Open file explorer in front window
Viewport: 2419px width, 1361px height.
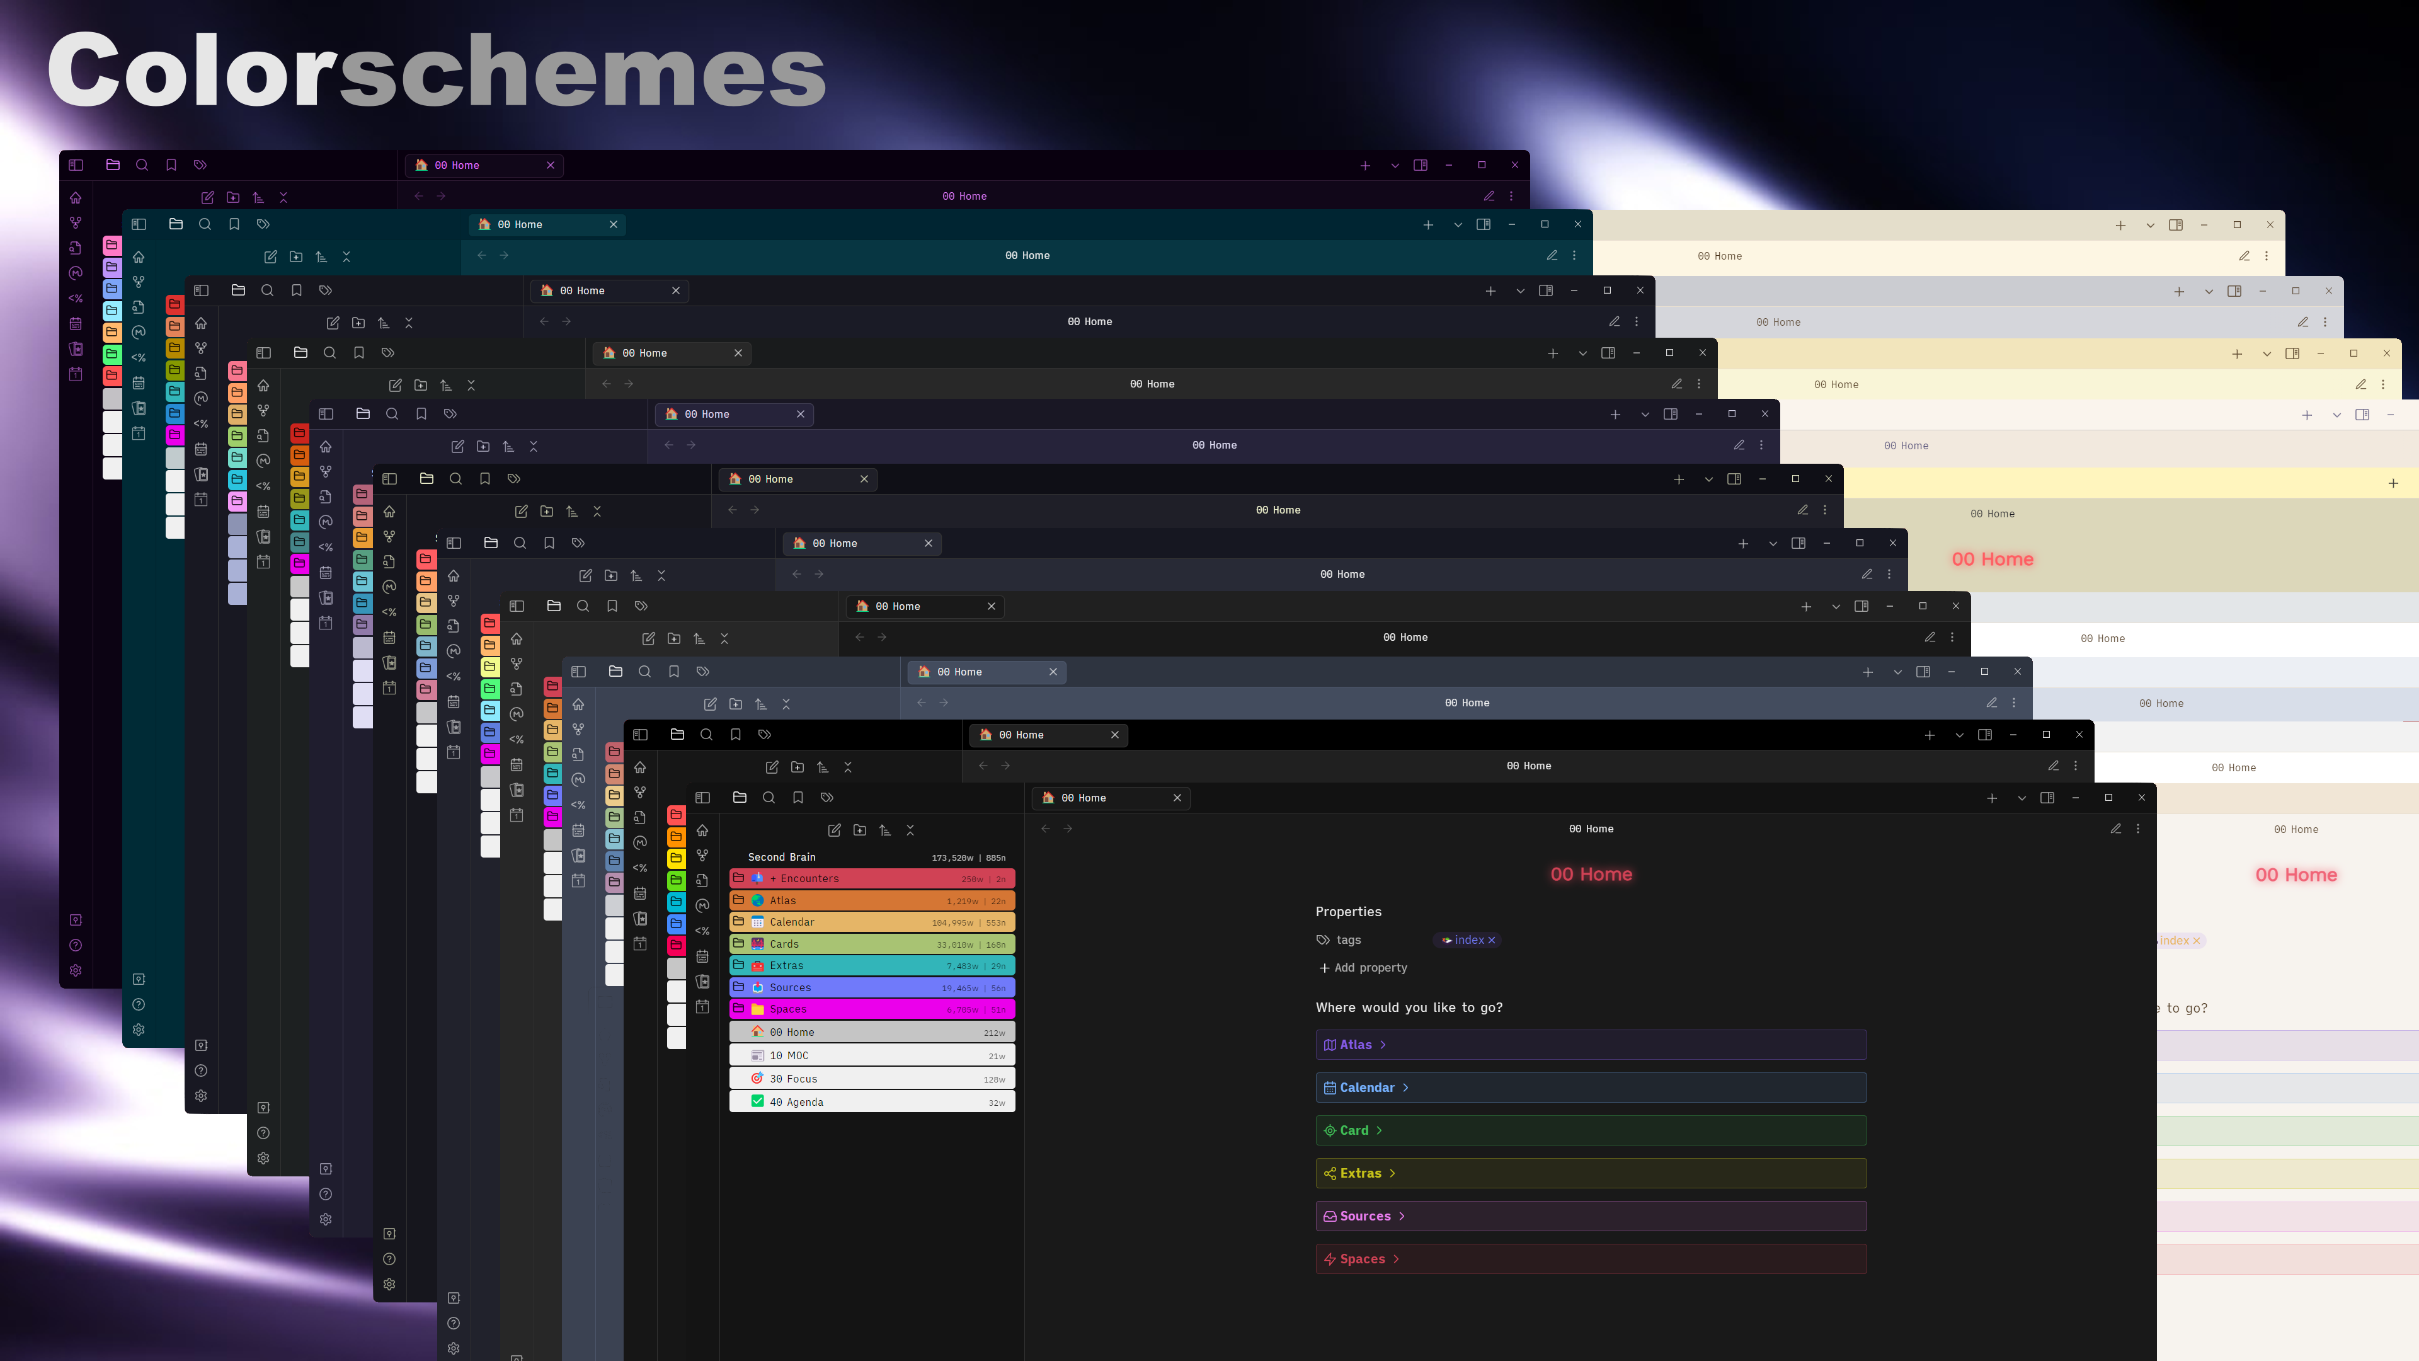[740, 798]
